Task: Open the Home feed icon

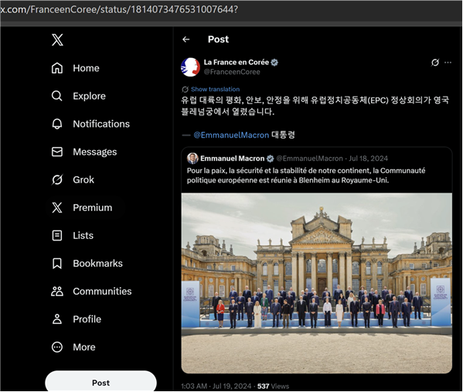Action: click(x=57, y=68)
